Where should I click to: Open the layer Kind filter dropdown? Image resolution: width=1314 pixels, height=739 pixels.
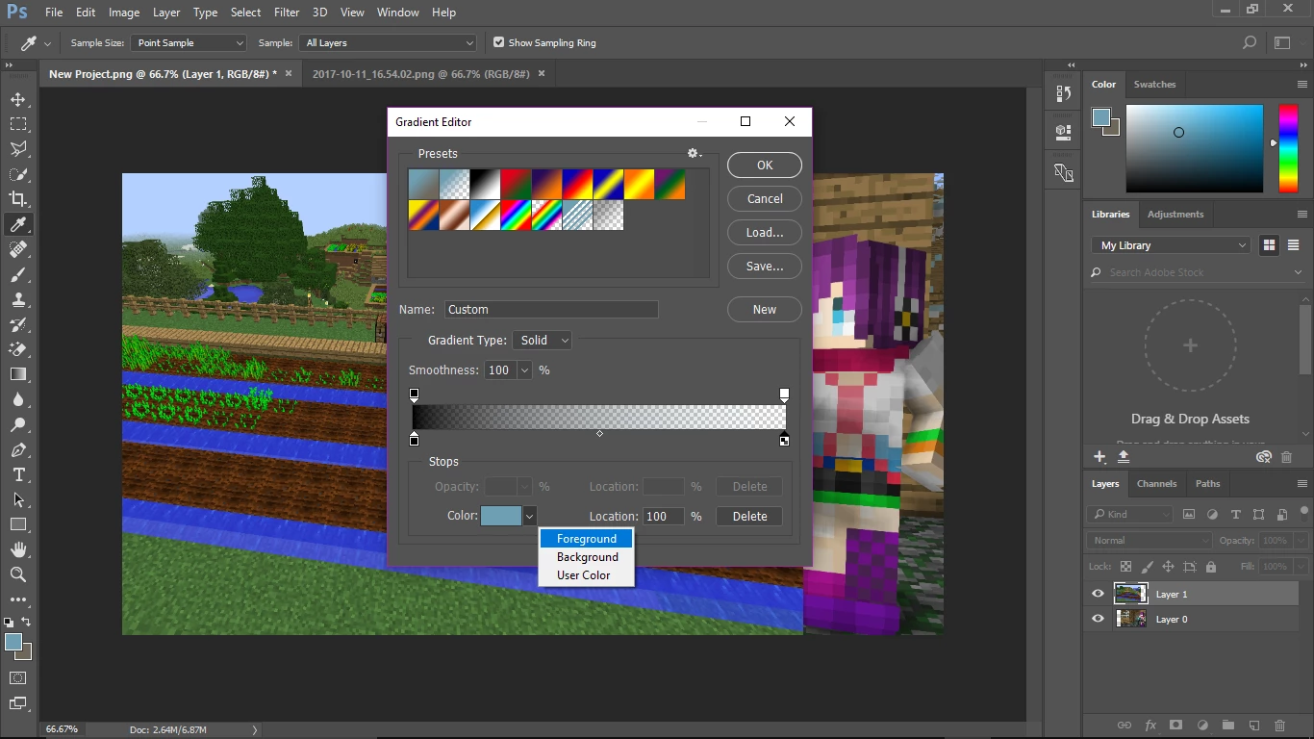1130,515
